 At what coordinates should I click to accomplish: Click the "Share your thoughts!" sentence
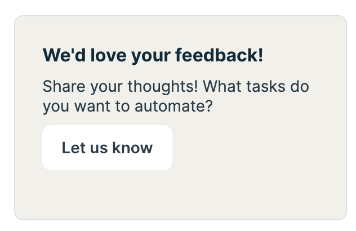(121, 87)
